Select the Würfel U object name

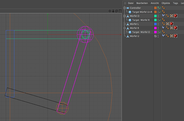coord(134,36)
